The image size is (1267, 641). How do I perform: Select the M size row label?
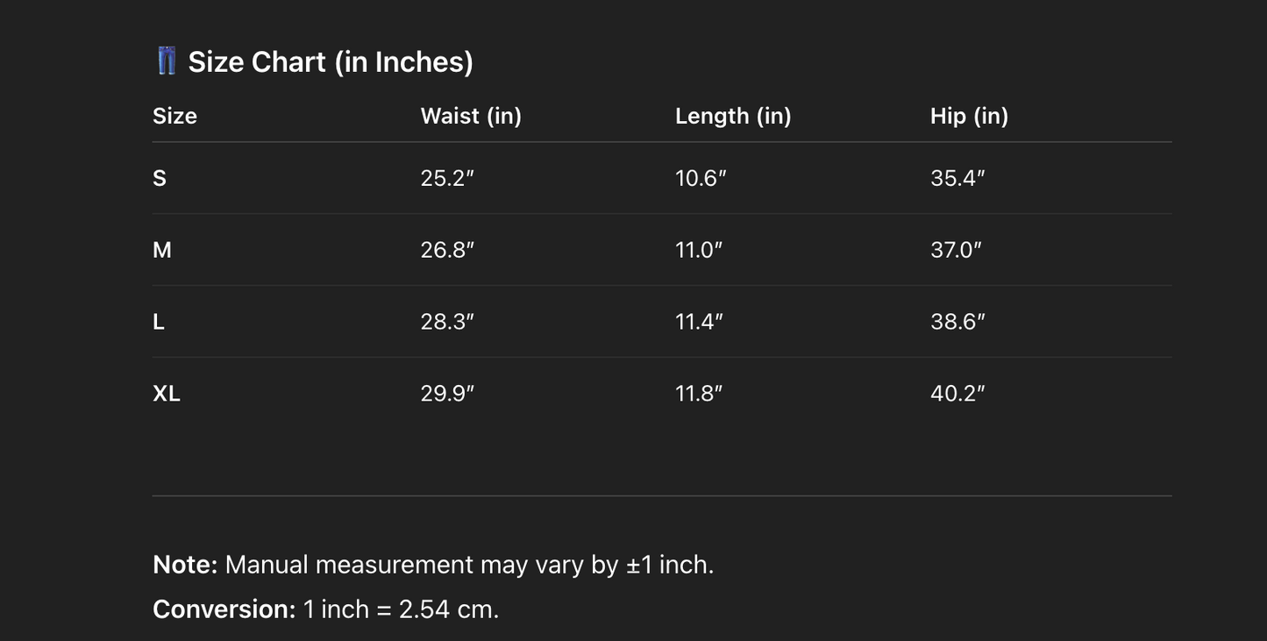click(x=162, y=250)
